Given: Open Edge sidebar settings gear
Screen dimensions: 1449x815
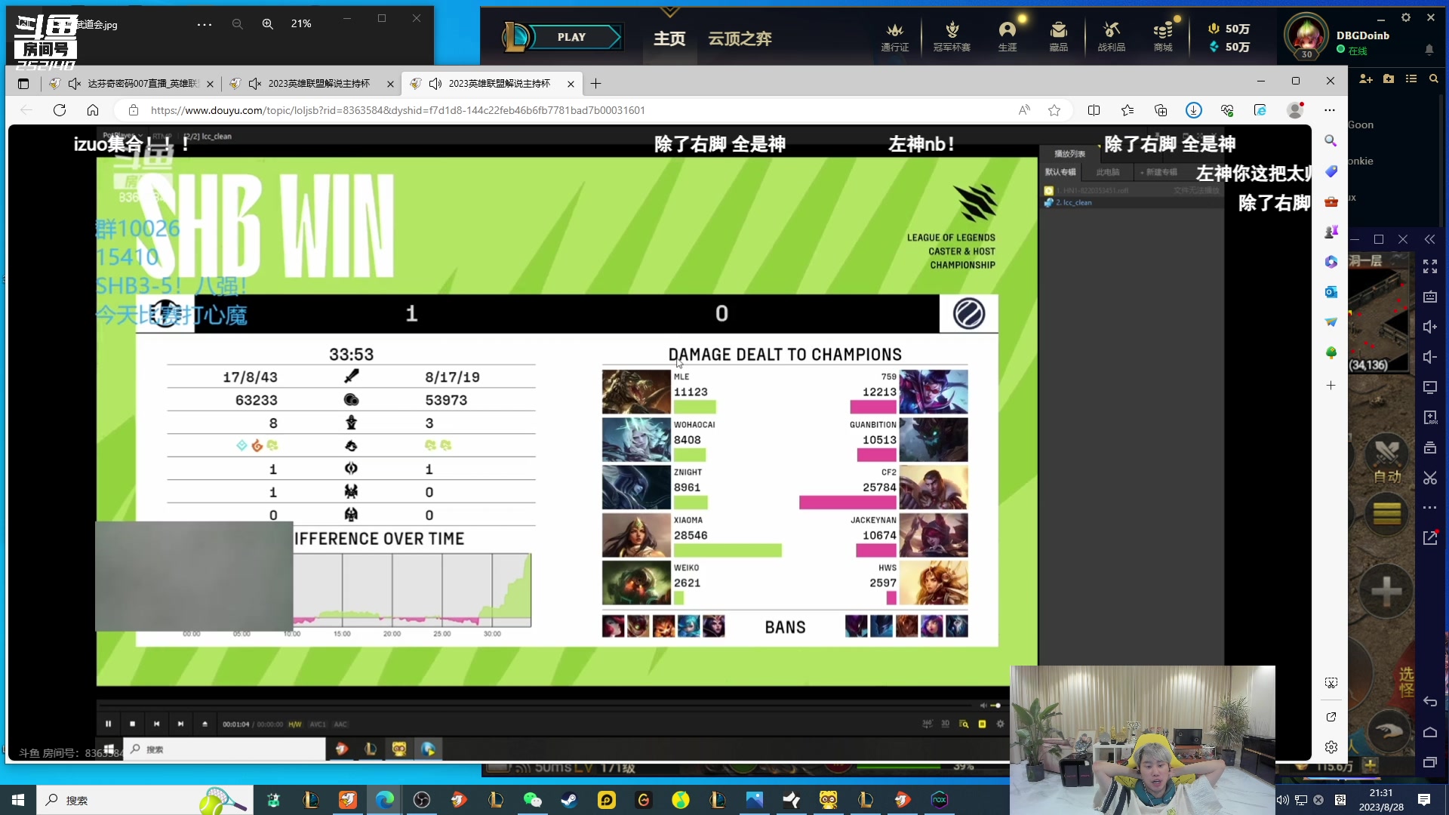Looking at the screenshot, I should (1331, 747).
